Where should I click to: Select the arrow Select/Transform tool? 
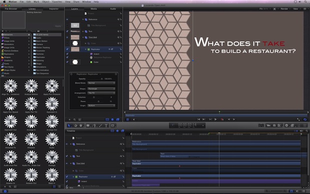69,125
